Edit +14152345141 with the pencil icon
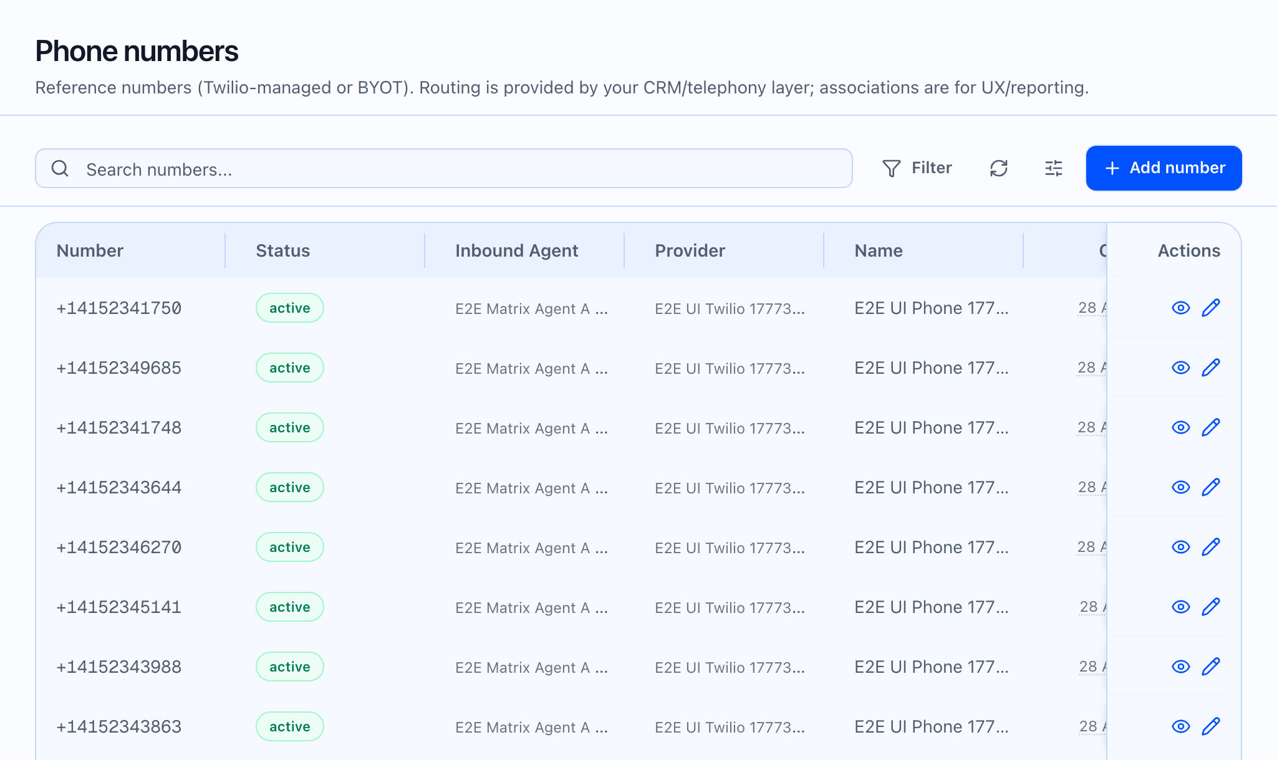The image size is (1277, 760). point(1211,607)
